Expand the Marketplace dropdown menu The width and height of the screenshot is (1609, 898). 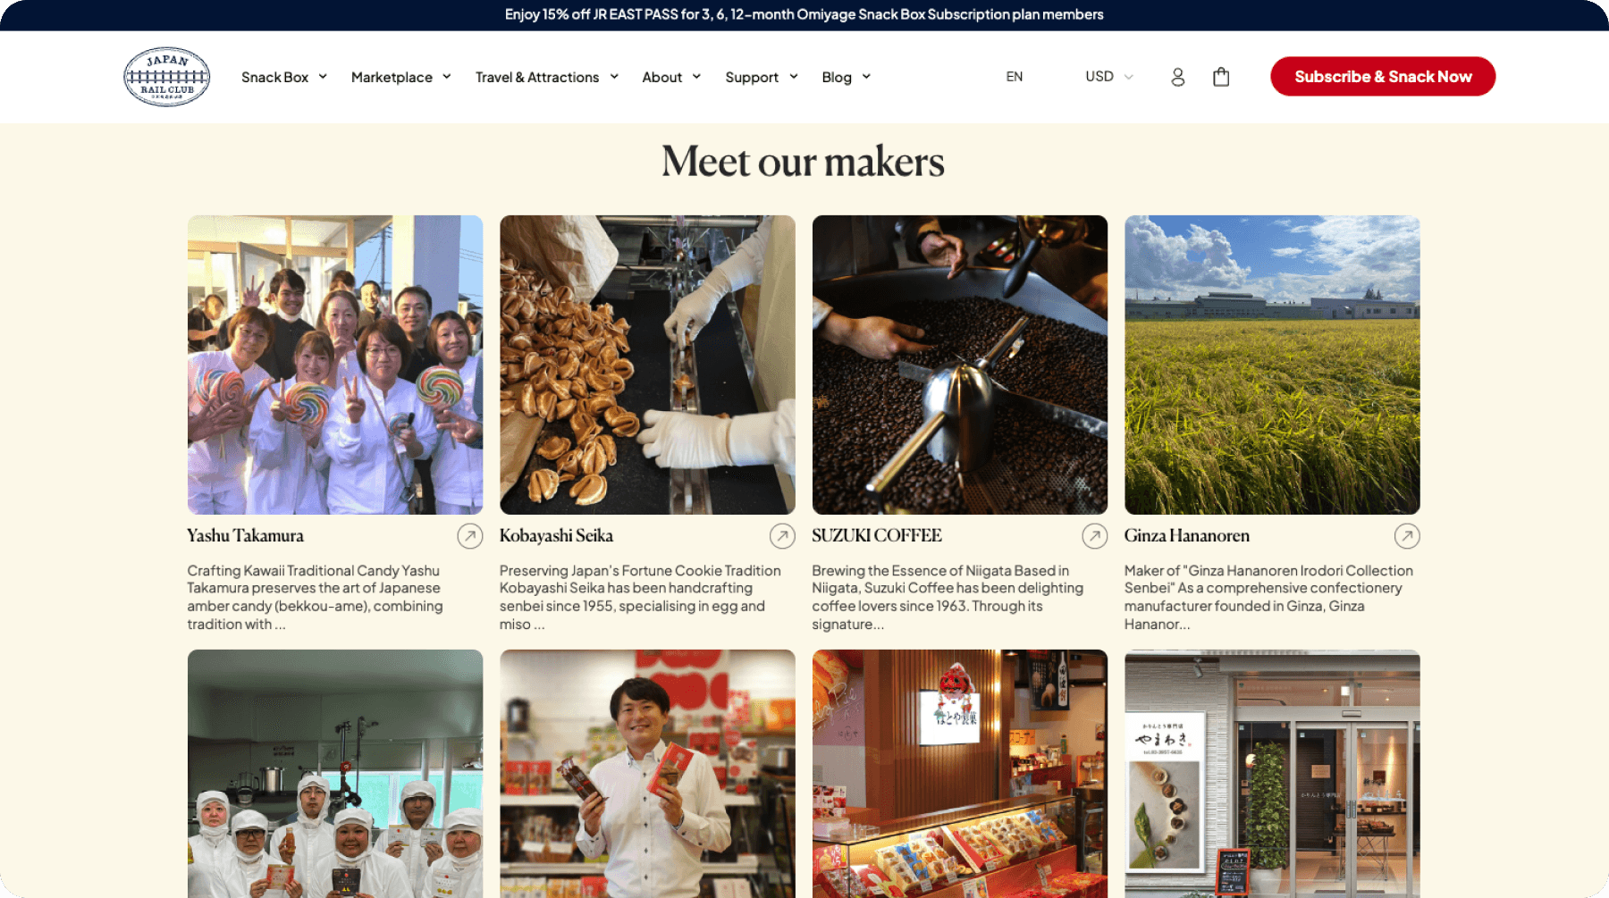[x=401, y=77]
